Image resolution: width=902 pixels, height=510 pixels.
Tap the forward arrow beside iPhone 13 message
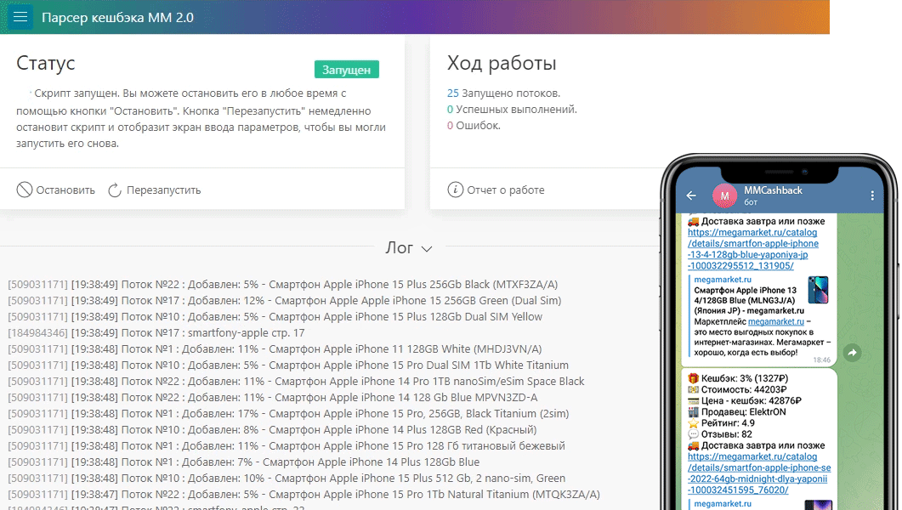(852, 353)
